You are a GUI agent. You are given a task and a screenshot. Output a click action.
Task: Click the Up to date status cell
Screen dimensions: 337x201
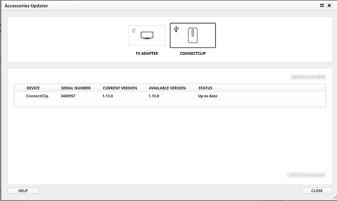click(x=208, y=96)
